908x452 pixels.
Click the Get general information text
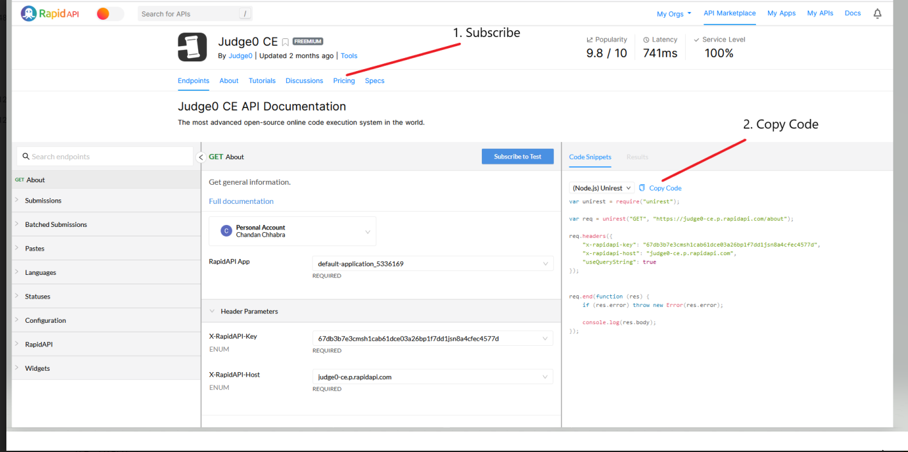(x=250, y=182)
